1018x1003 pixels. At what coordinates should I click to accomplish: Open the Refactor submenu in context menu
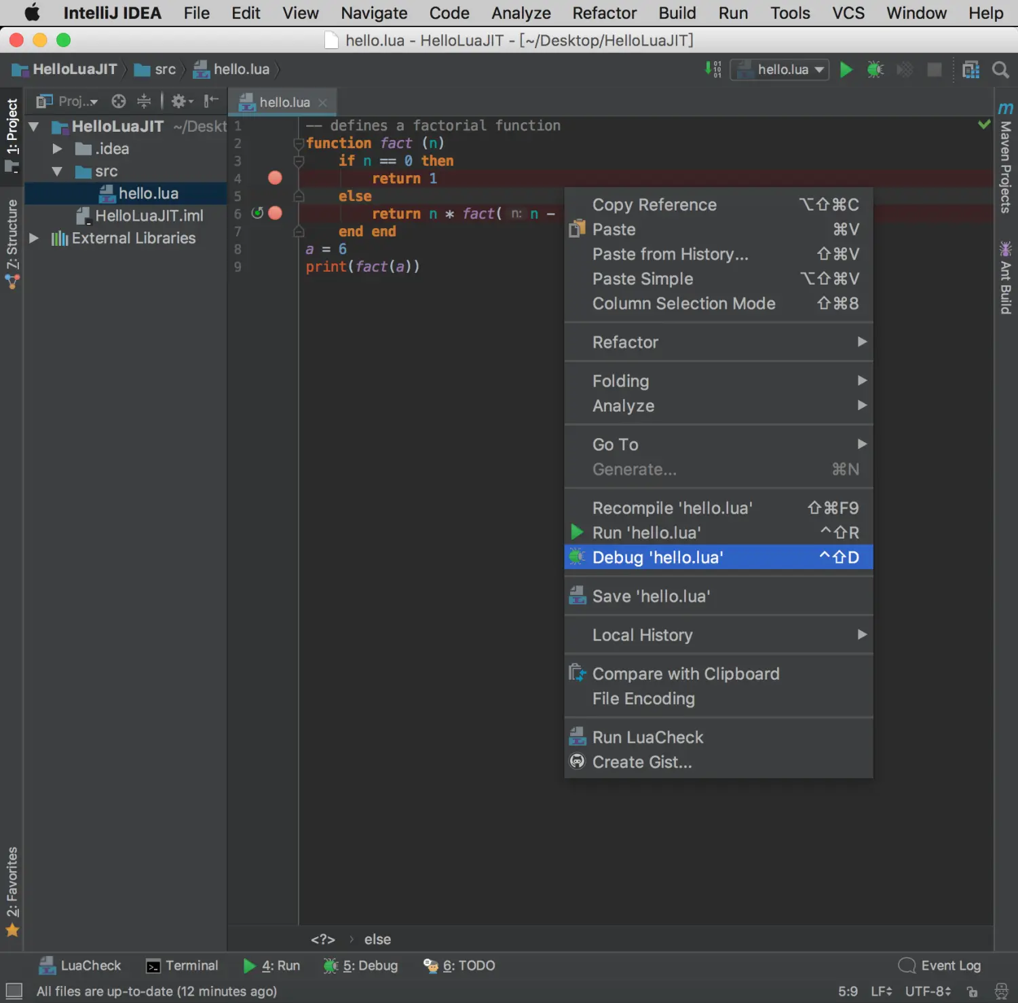[x=719, y=342]
